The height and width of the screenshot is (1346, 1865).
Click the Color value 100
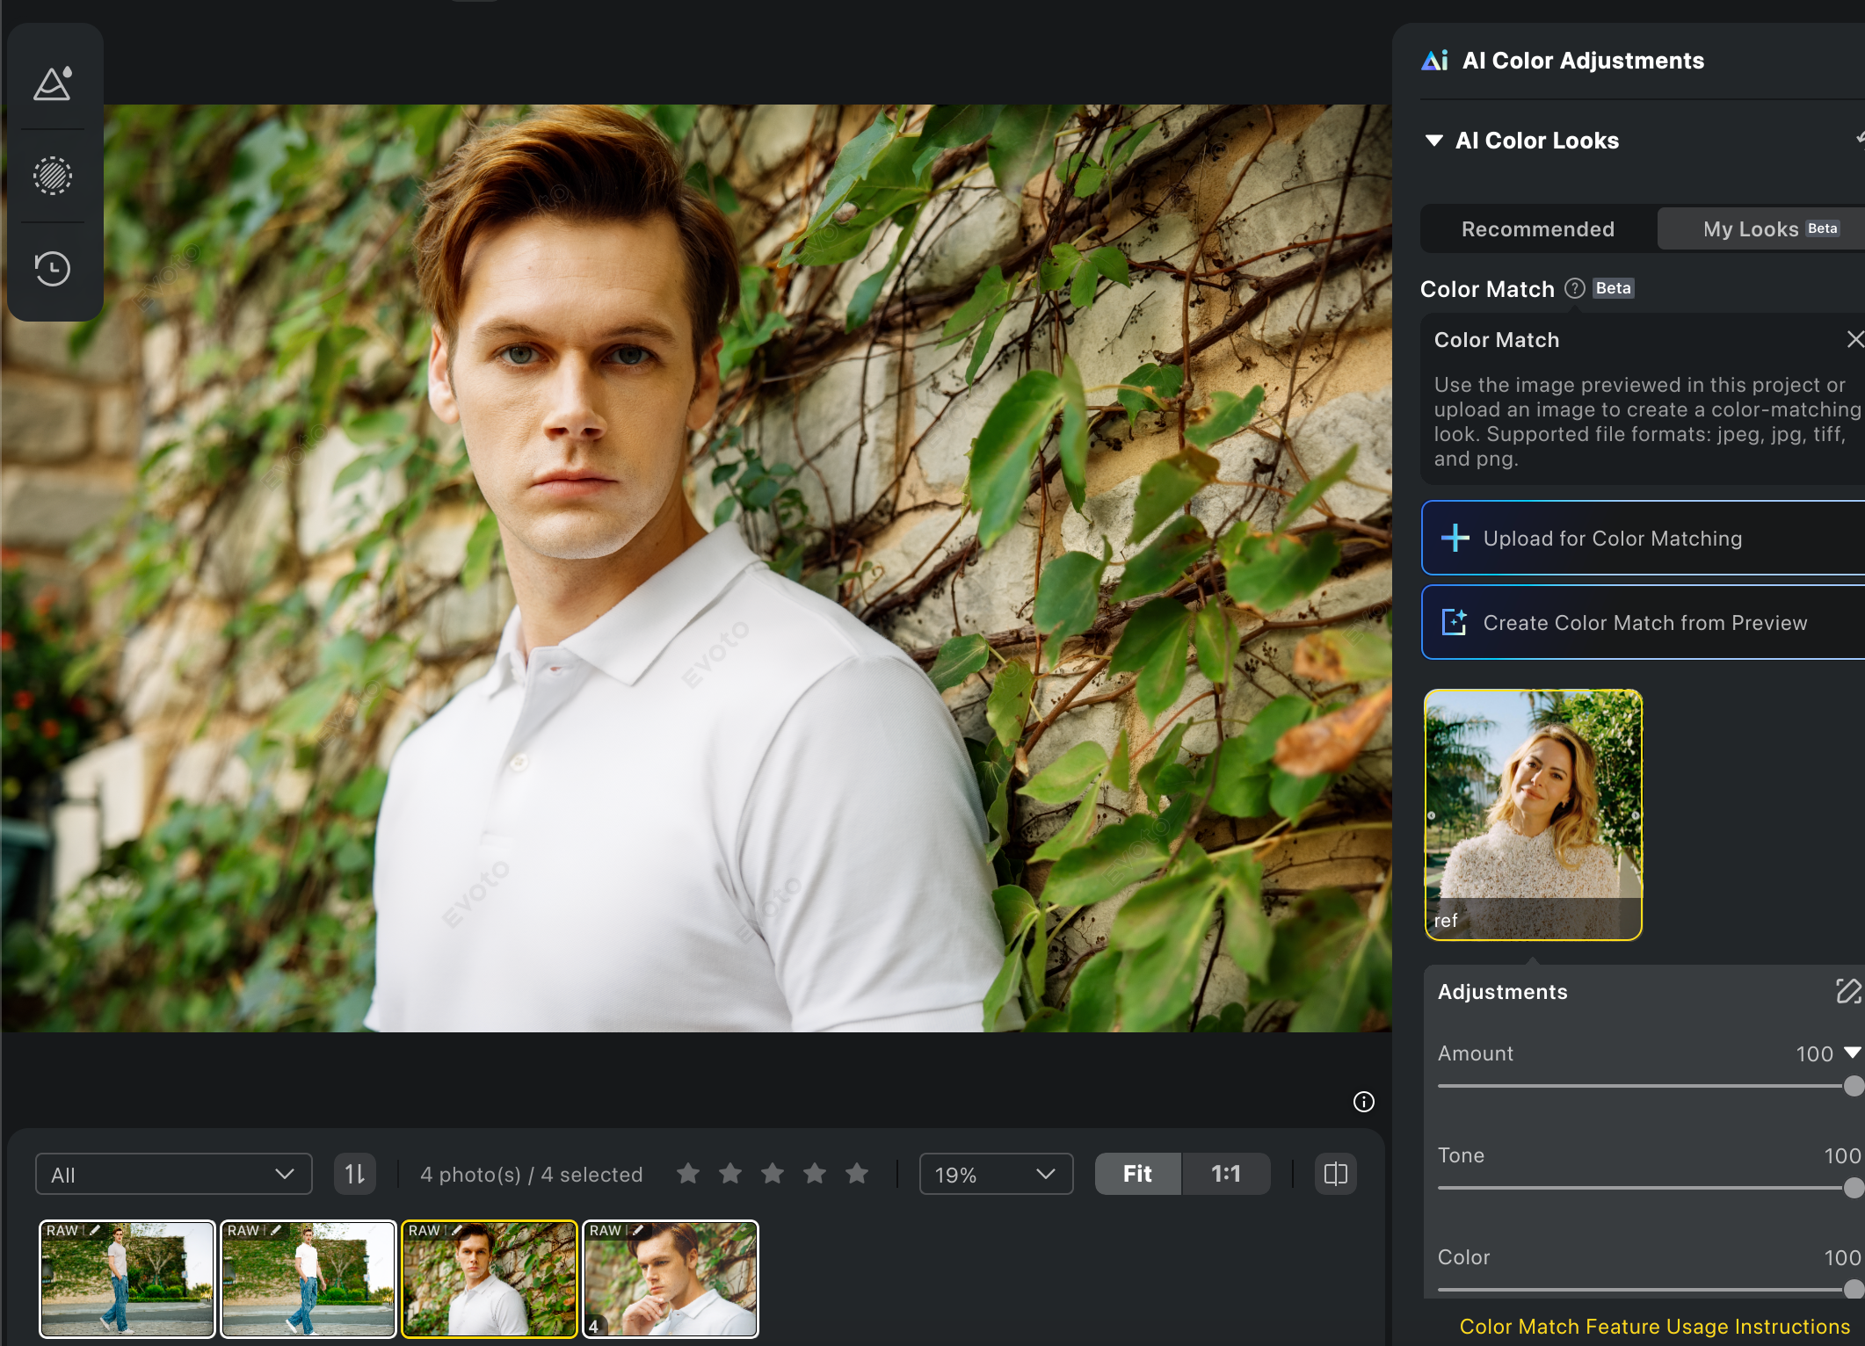tap(1843, 1257)
